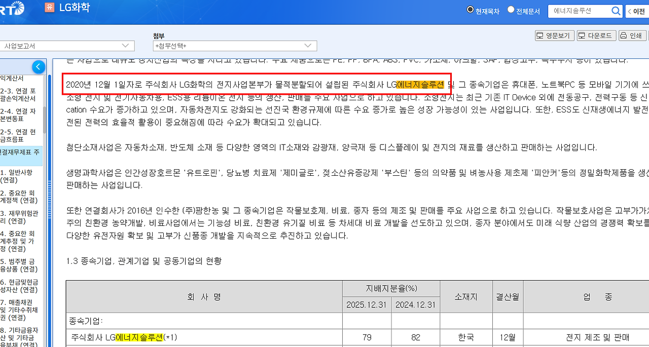Open the 영문보기 English view button
Screen dimensions: 649x347
[554, 36]
